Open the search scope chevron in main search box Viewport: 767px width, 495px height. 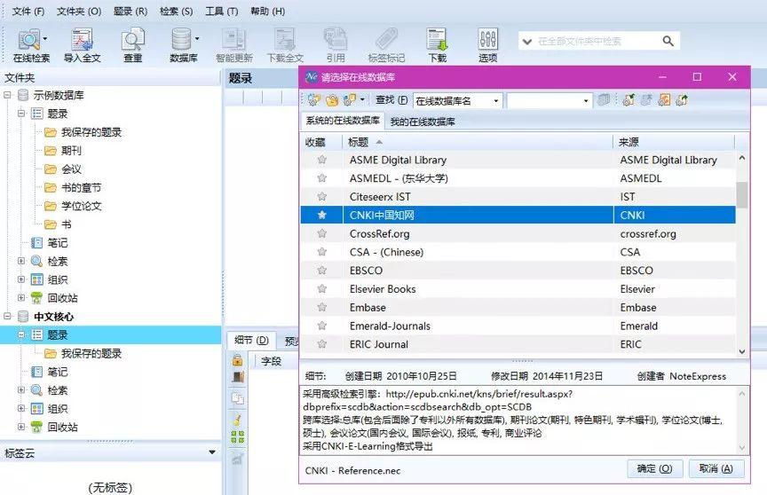[527, 42]
